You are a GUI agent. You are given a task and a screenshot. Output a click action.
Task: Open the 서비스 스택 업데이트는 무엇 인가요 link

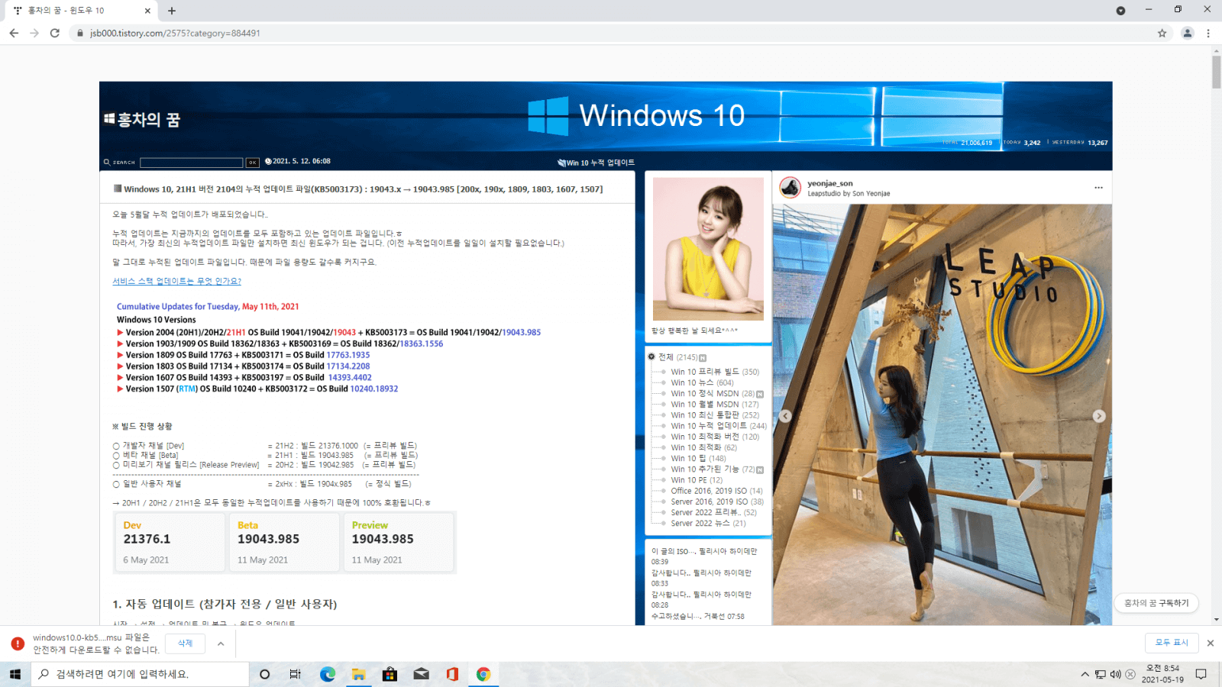pos(177,281)
